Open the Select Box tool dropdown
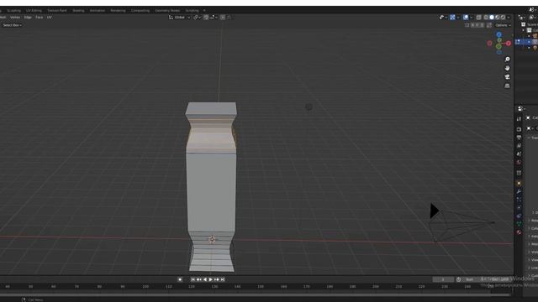Viewport: 538px width, 302px height. pyautogui.click(x=12, y=25)
